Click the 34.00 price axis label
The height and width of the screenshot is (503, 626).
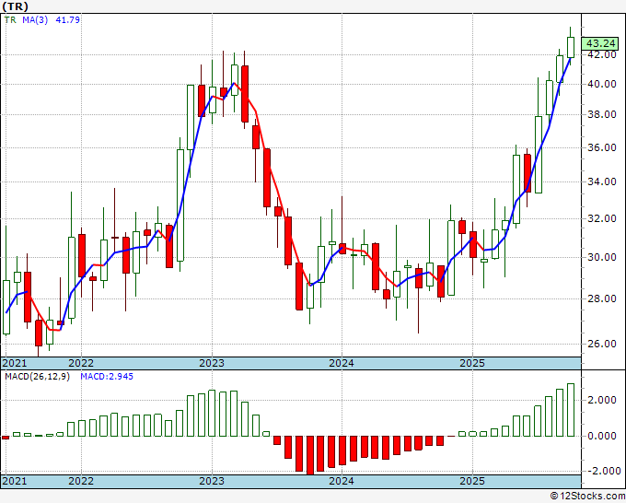point(602,181)
